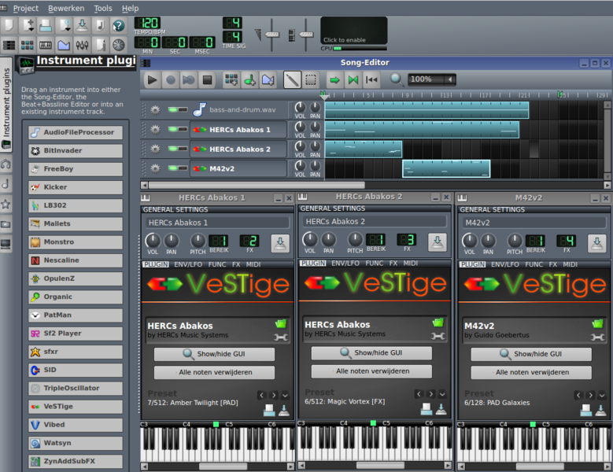Viewport: 613px width, 472px height.
Task: Click Show/hide GUI in M42v2 window
Action: click(x=531, y=354)
